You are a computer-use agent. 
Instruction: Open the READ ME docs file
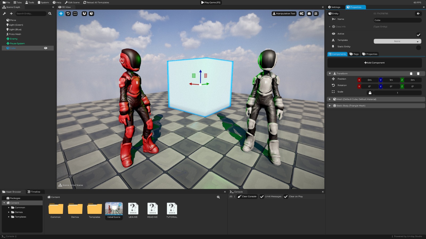pyautogui.click(x=153, y=211)
